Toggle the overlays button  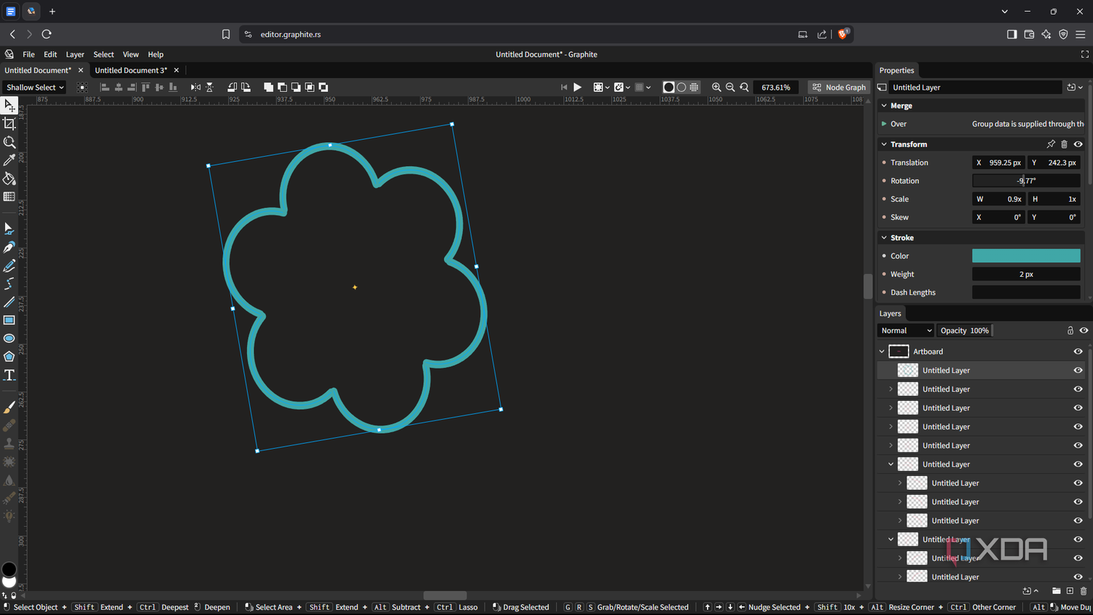(598, 87)
